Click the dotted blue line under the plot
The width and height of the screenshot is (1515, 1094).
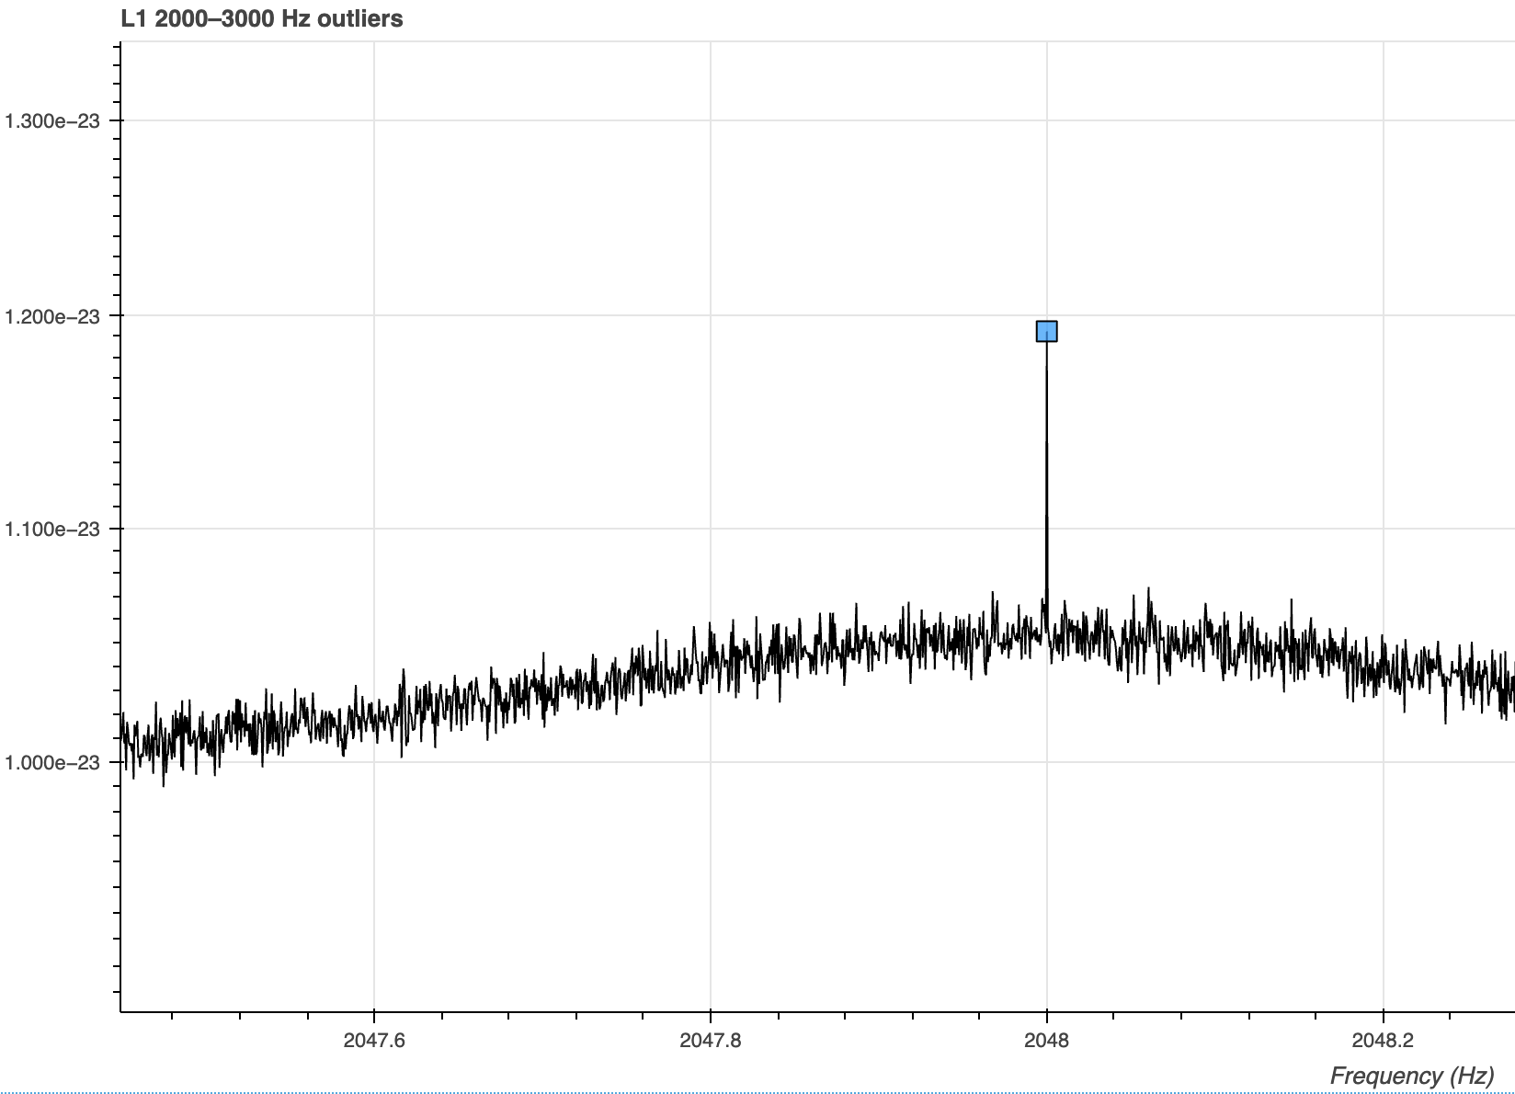tap(757, 1092)
